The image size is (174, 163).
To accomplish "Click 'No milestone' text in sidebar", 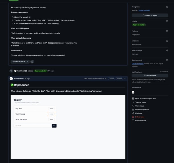I will pyautogui.click(x=137, y=44).
